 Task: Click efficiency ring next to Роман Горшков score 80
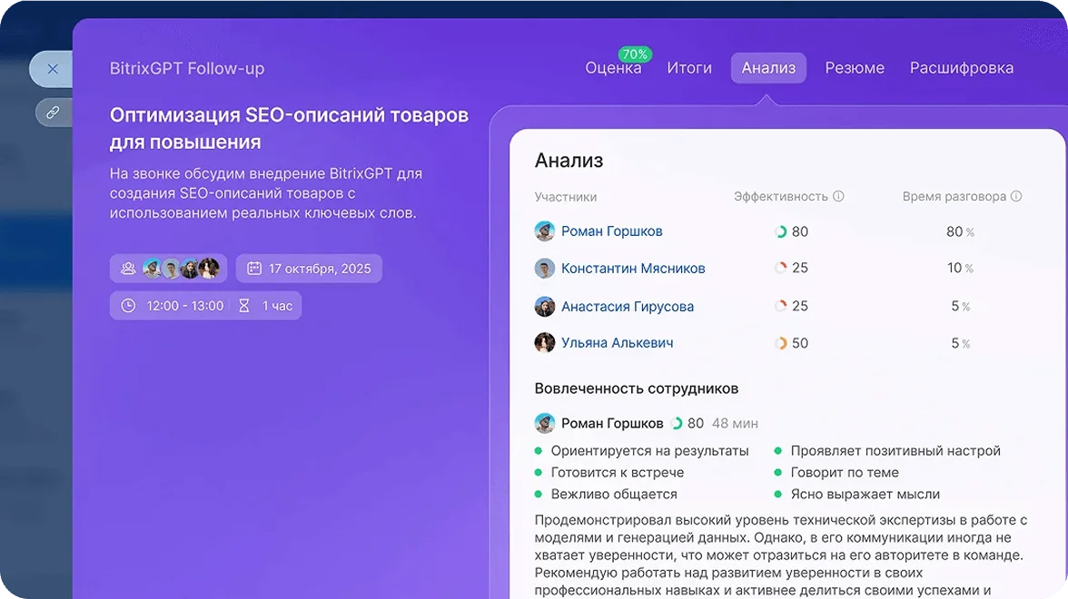[x=781, y=231]
